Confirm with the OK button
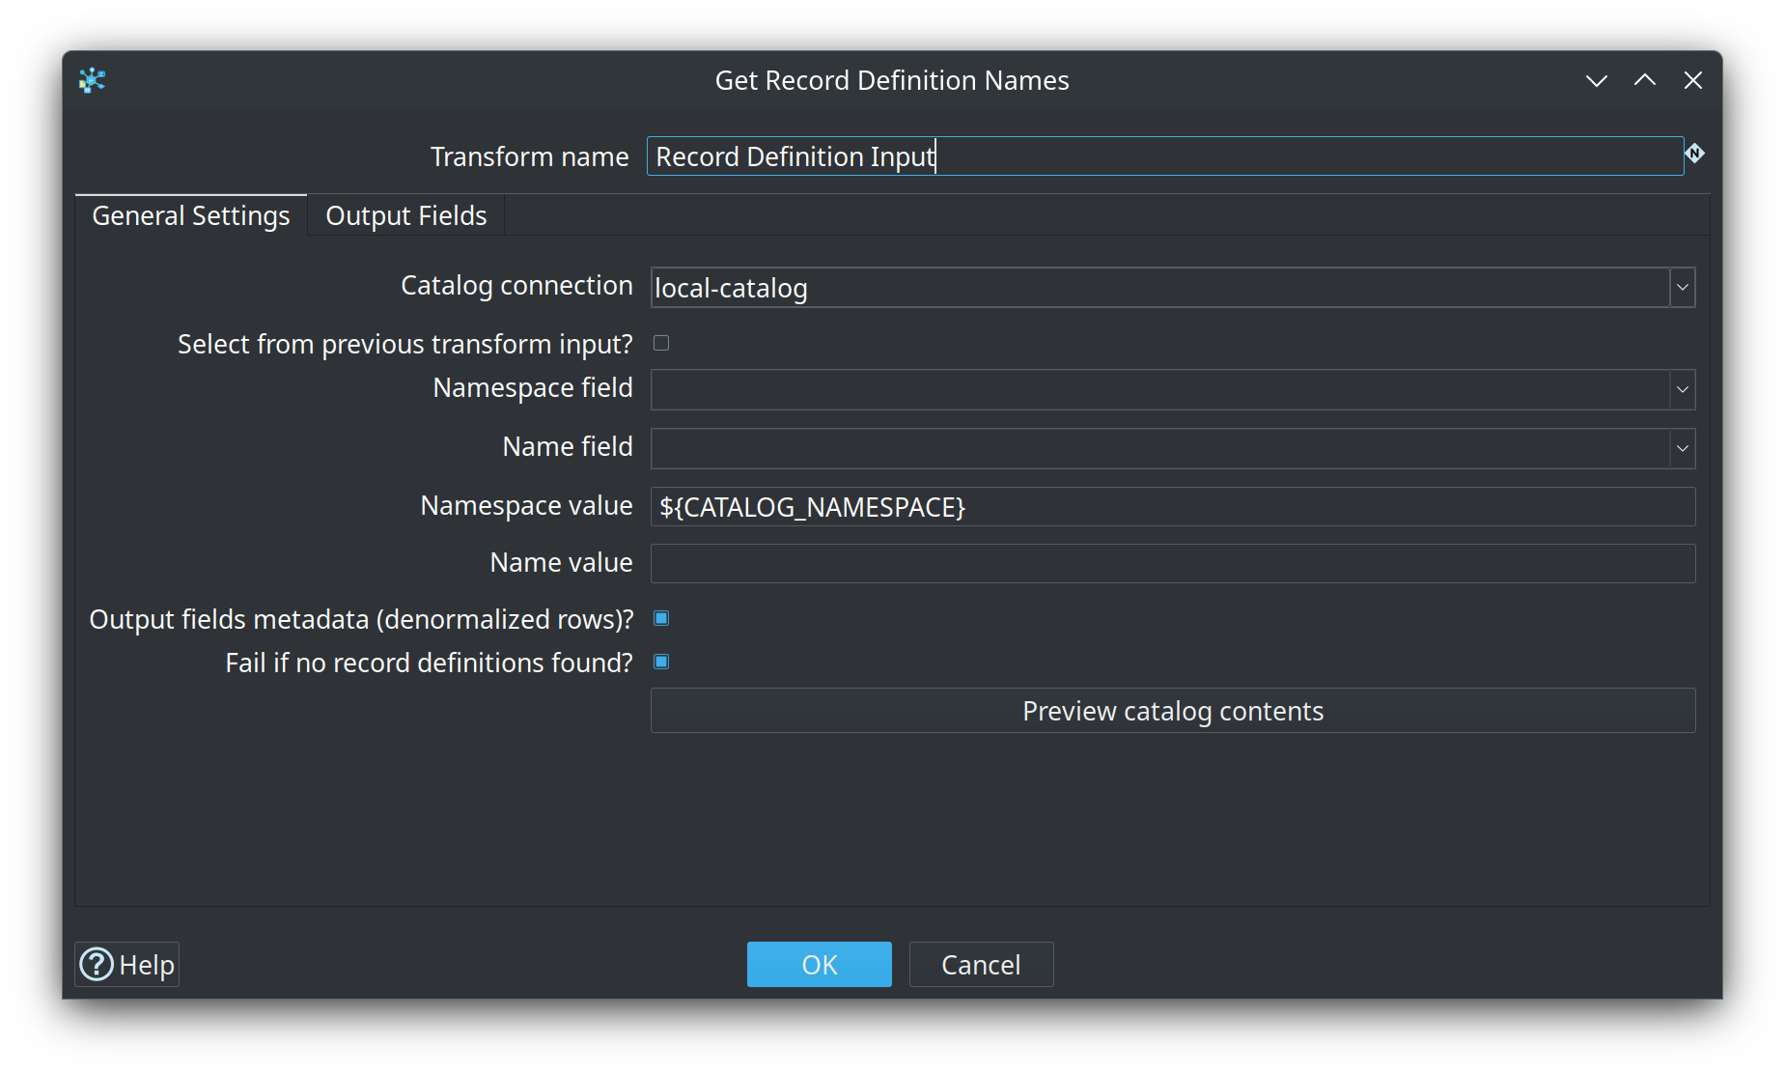This screenshot has height=1073, width=1785. [x=820, y=964]
